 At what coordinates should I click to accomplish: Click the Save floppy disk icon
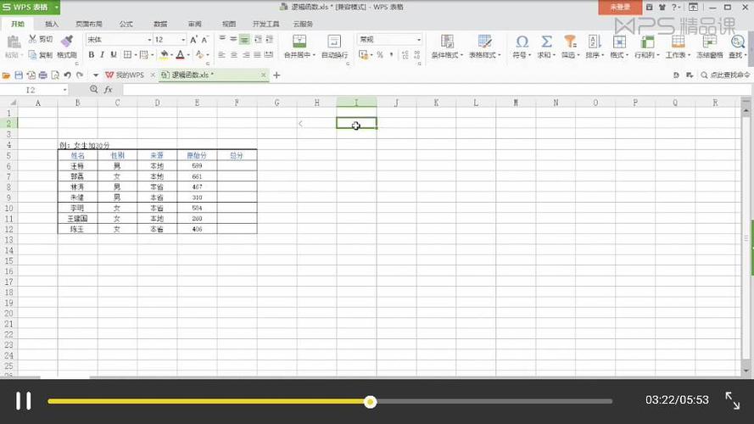(x=19, y=75)
